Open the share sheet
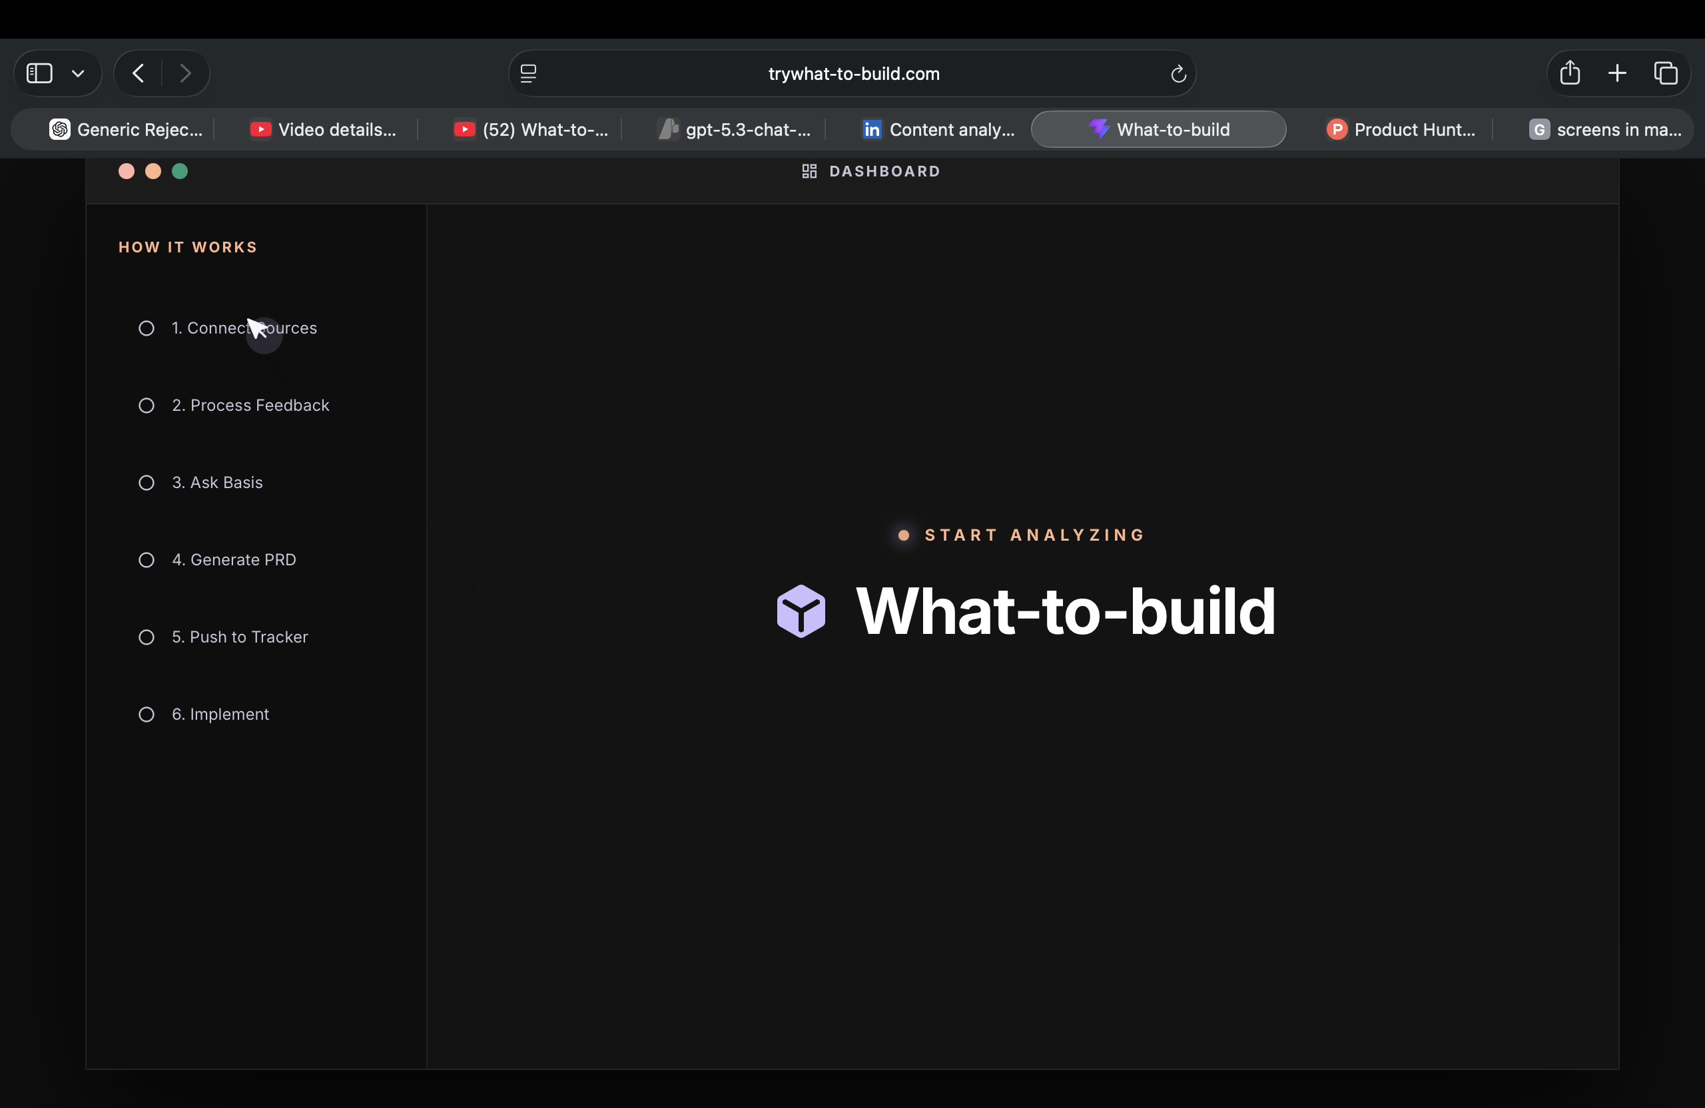The height and width of the screenshot is (1108, 1705). pyautogui.click(x=1570, y=73)
